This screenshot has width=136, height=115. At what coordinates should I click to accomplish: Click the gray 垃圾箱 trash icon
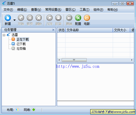coord(13,48)
